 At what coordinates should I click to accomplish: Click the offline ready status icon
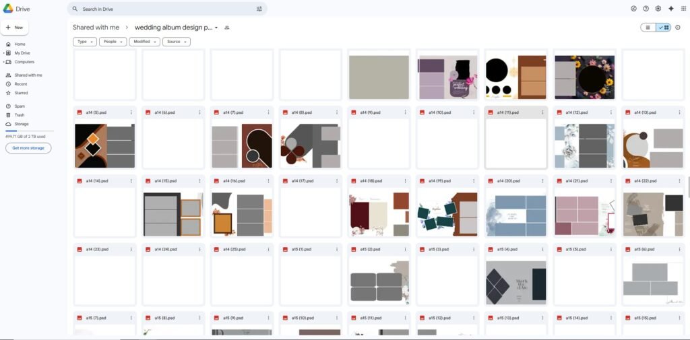click(633, 9)
